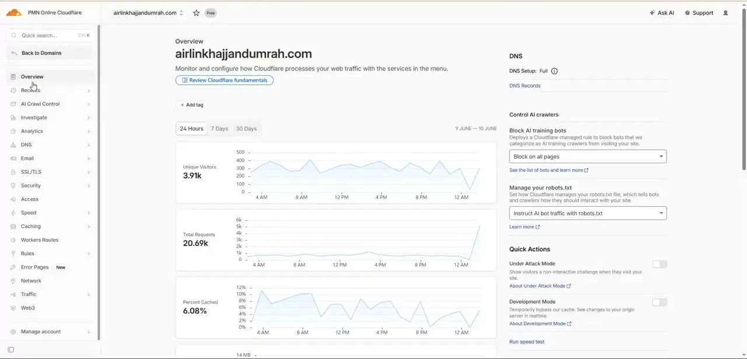Viewport: 747px width, 359px height.
Task: Select the 24 Hours tab
Action: [191, 129]
